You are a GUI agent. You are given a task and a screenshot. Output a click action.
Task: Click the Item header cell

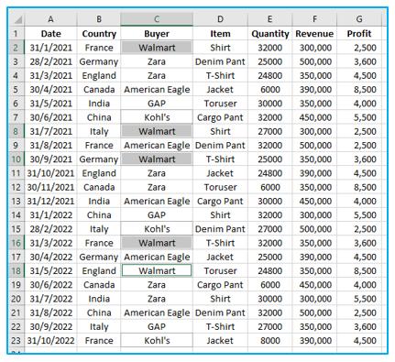click(220, 34)
